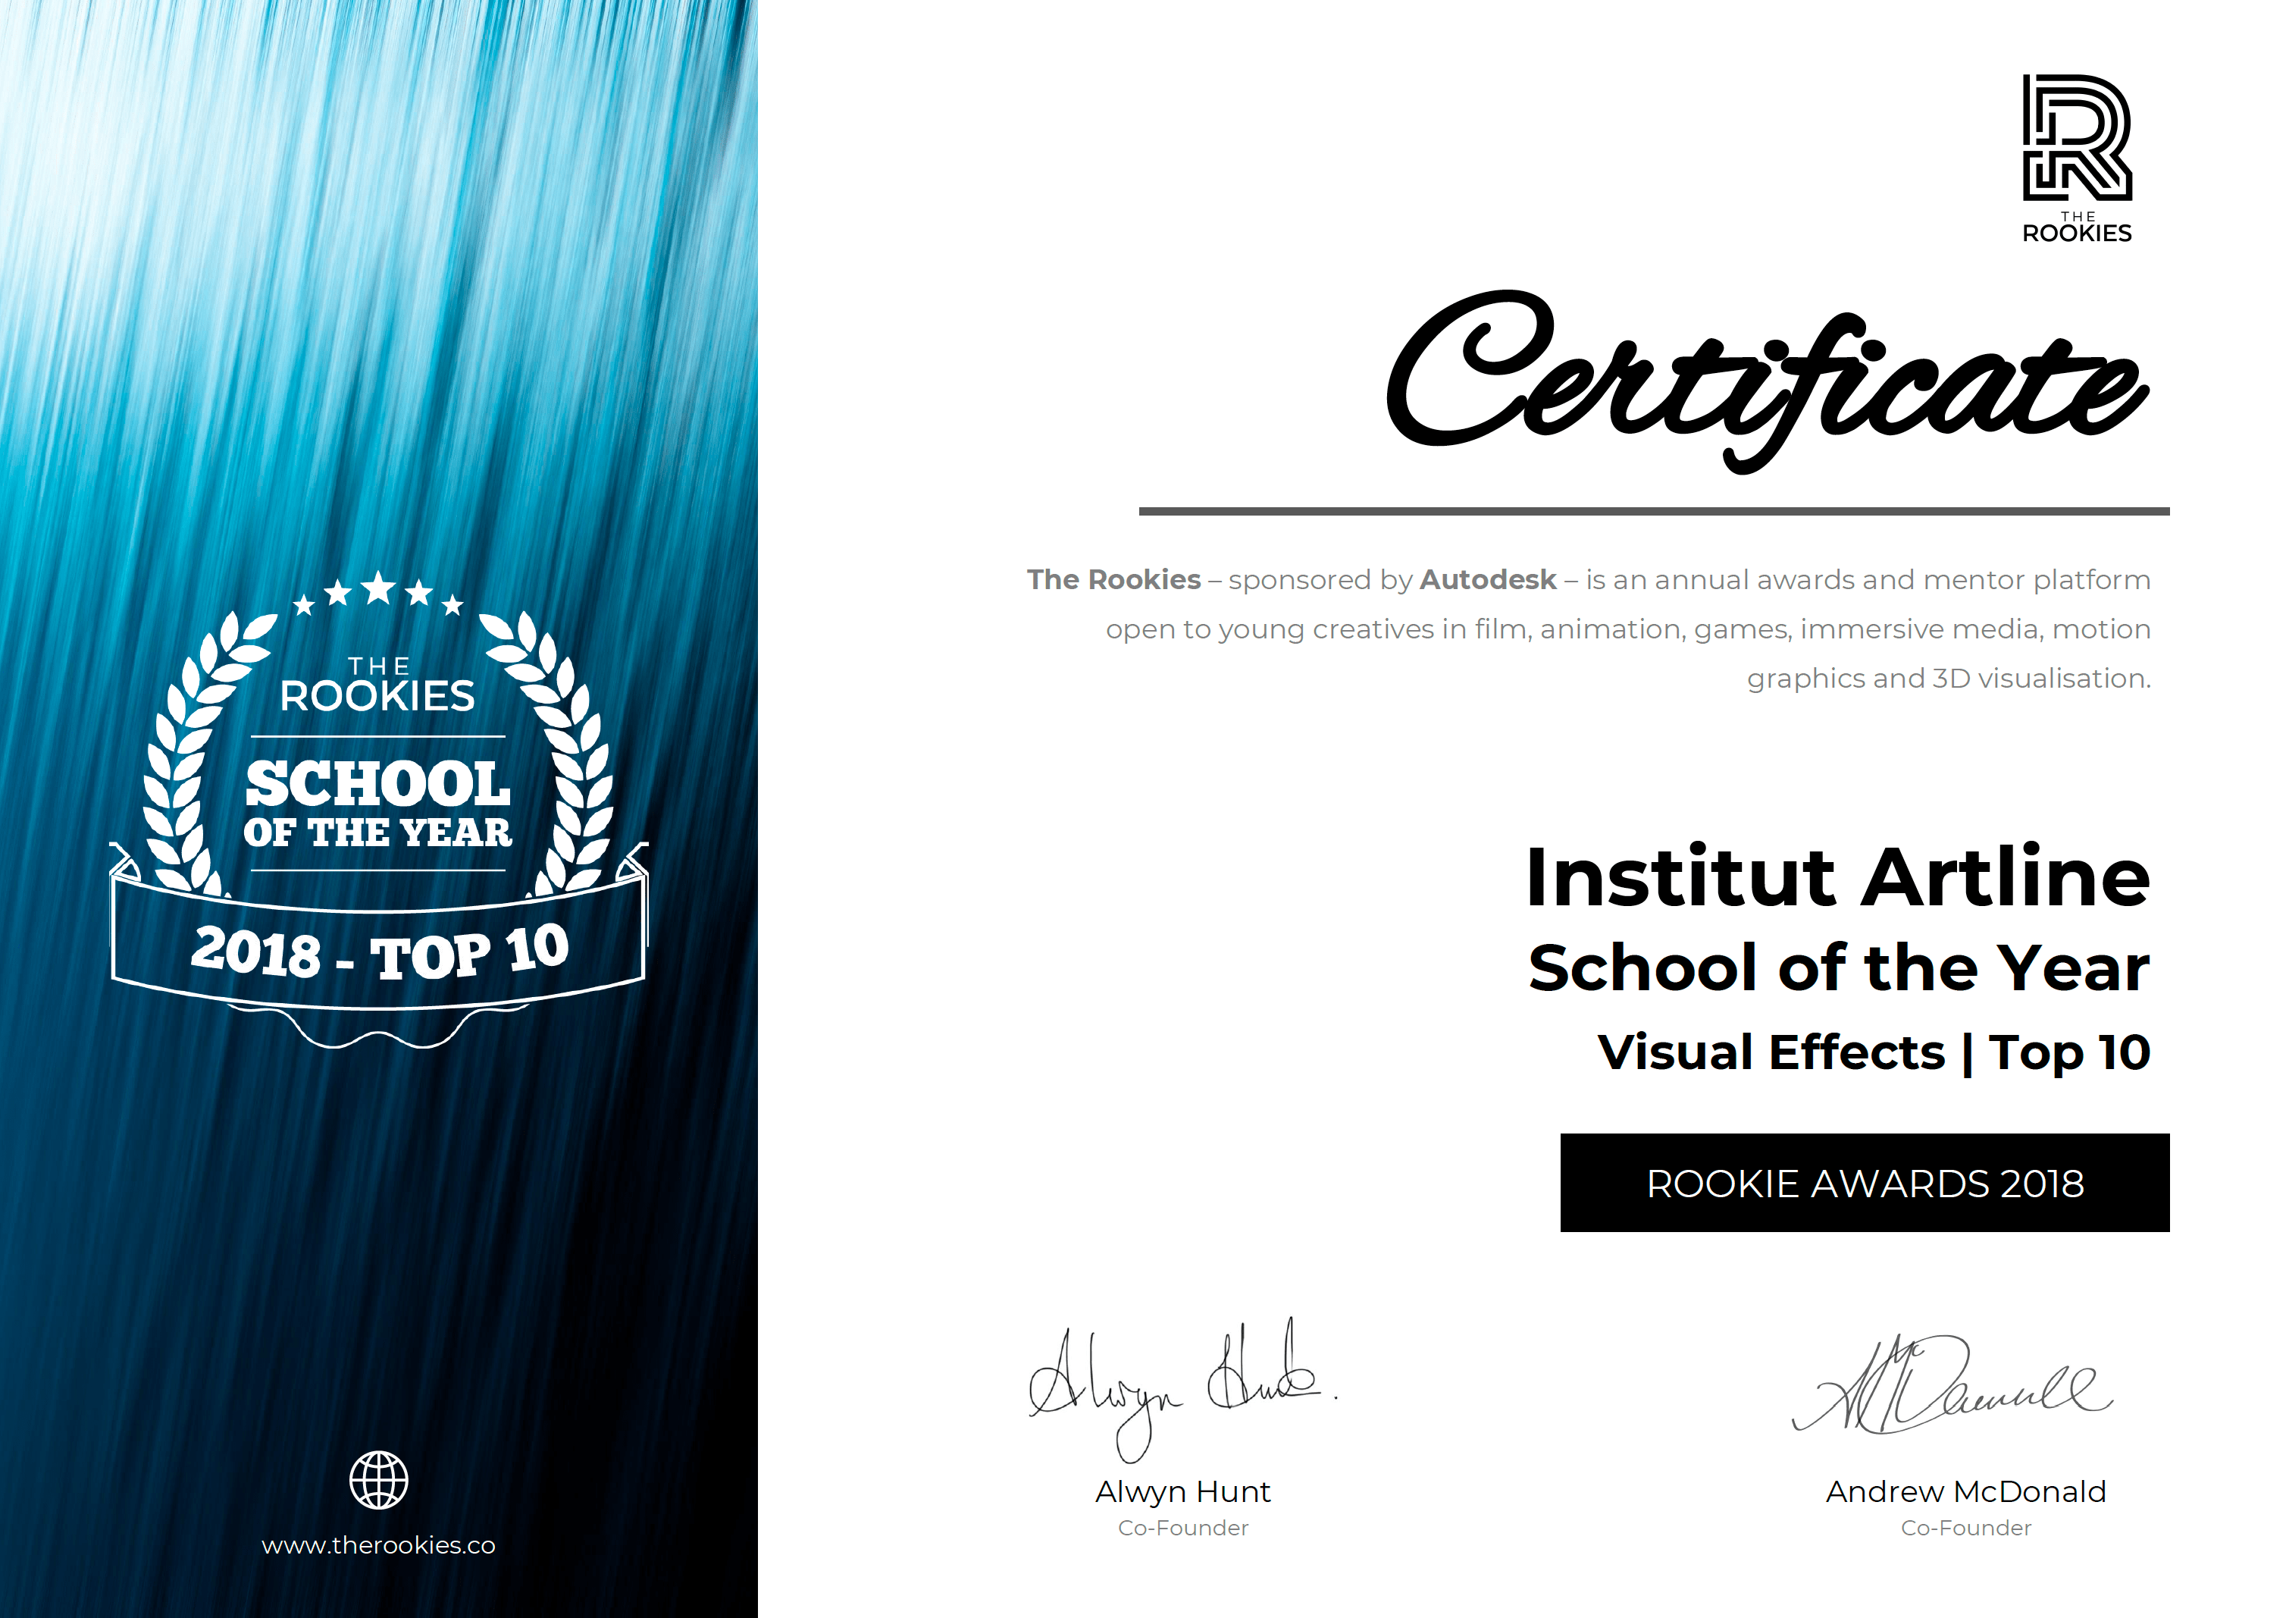Click the 'Certificate' script heading
This screenshot has width=2286, height=1618.
[x=1768, y=381]
